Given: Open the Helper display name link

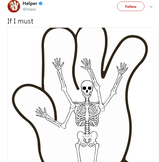Looking at the screenshot, I should (30, 3).
